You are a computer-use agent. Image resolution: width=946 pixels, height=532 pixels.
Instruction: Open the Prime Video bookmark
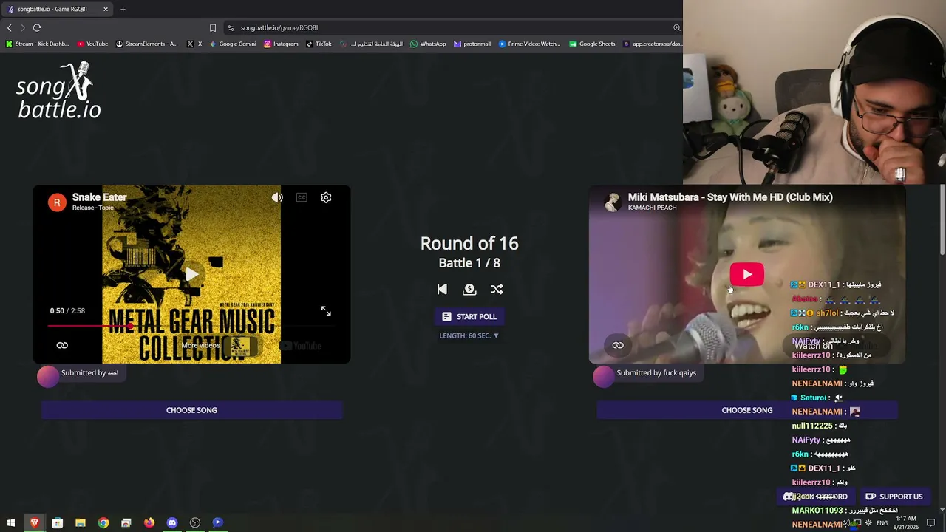click(529, 44)
